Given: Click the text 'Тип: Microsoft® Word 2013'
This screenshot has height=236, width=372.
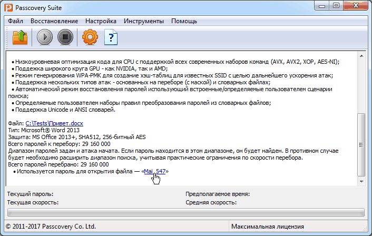Looking at the screenshot, I should pos(44,130).
